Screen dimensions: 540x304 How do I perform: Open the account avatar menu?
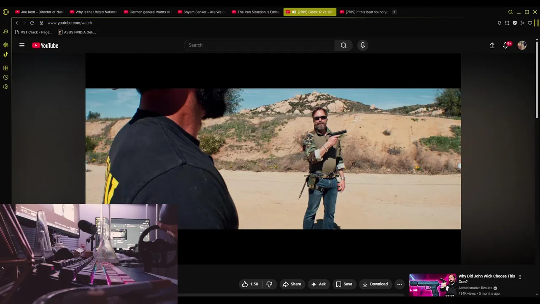tap(522, 45)
